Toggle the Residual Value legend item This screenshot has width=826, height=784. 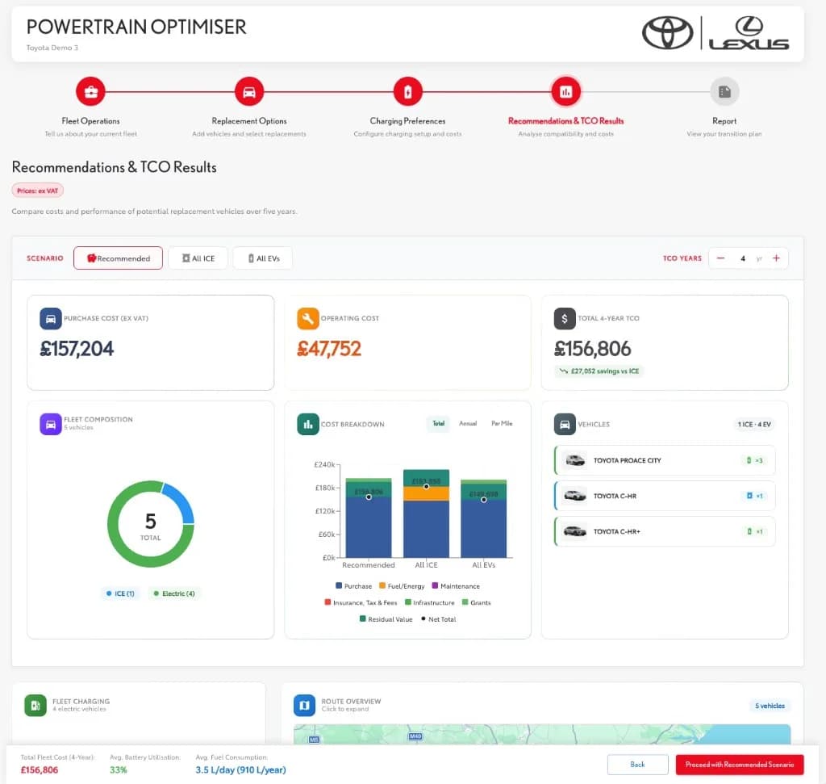(x=386, y=619)
